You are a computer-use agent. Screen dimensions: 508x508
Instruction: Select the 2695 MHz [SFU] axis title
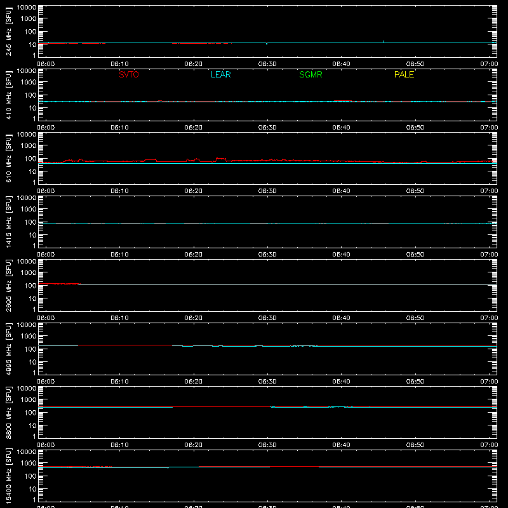tap(9, 285)
